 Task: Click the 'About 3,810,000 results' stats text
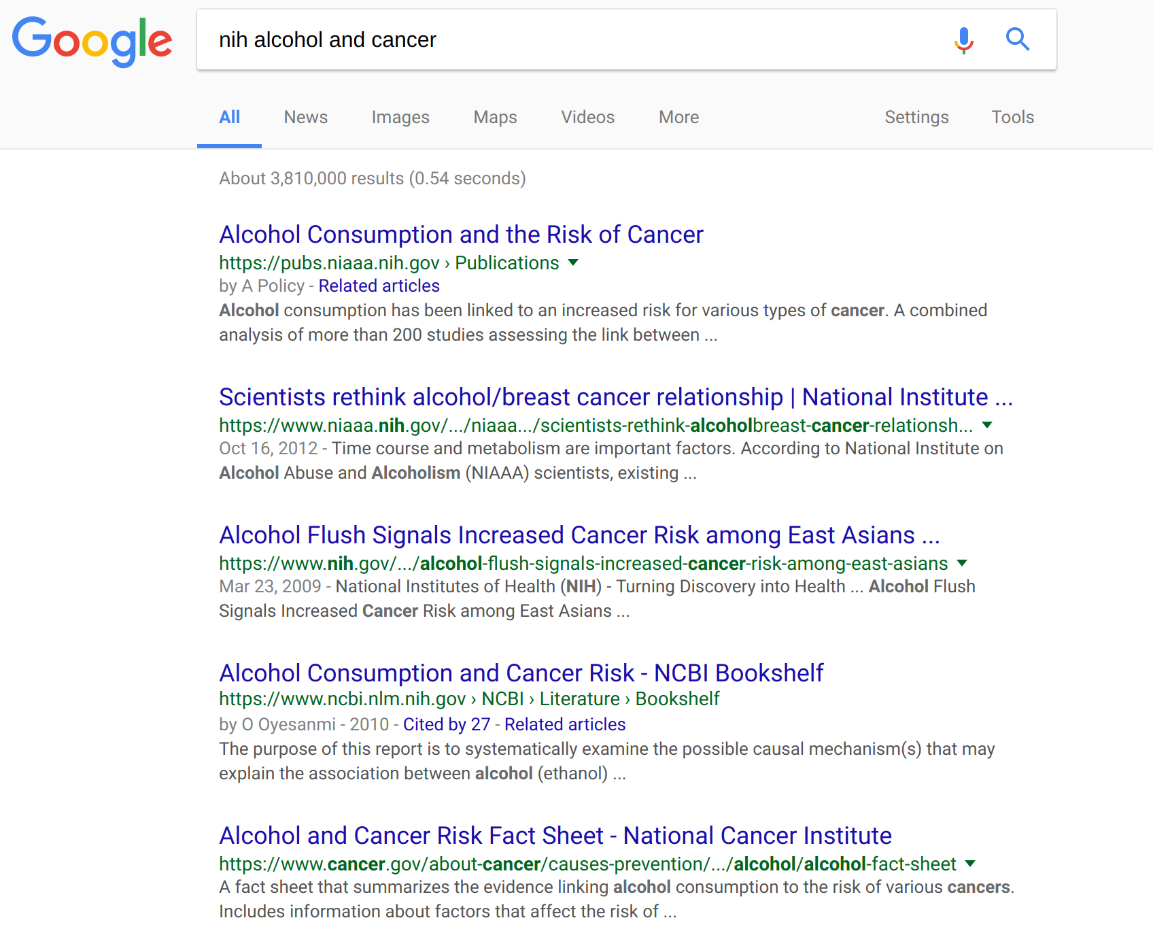[373, 178]
